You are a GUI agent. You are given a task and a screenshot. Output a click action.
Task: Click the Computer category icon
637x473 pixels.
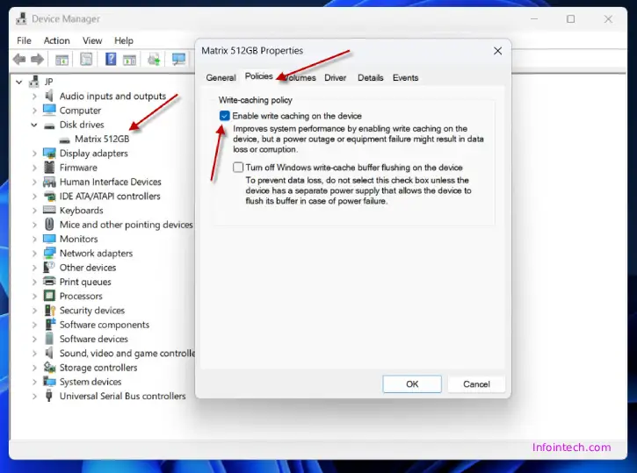(x=49, y=110)
